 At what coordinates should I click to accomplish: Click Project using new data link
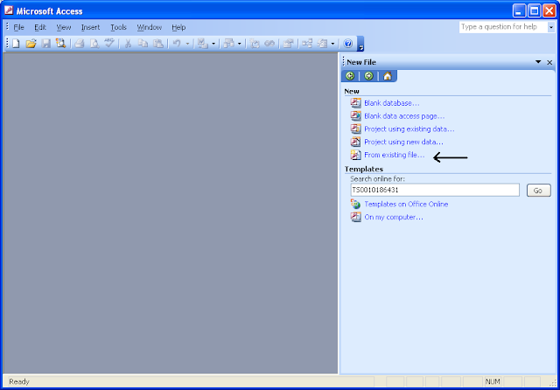coord(403,142)
